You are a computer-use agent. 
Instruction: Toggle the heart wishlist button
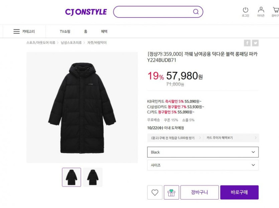pyautogui.click(x=155, y=192)
